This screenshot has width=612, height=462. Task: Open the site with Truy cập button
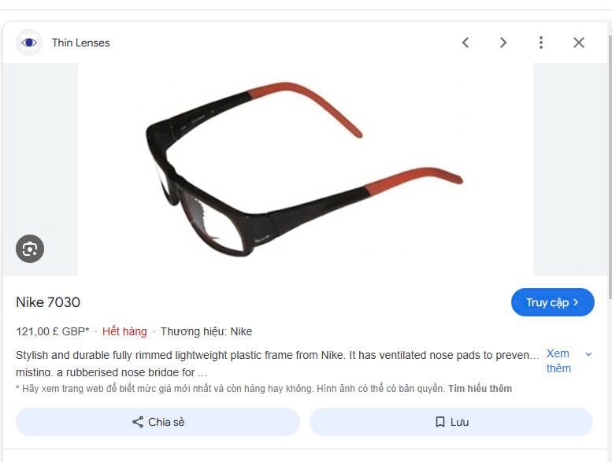click(553, 302)
